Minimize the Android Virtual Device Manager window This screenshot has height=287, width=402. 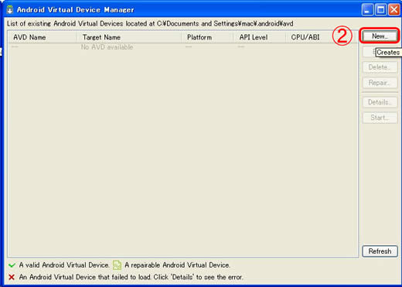[367, 10]
